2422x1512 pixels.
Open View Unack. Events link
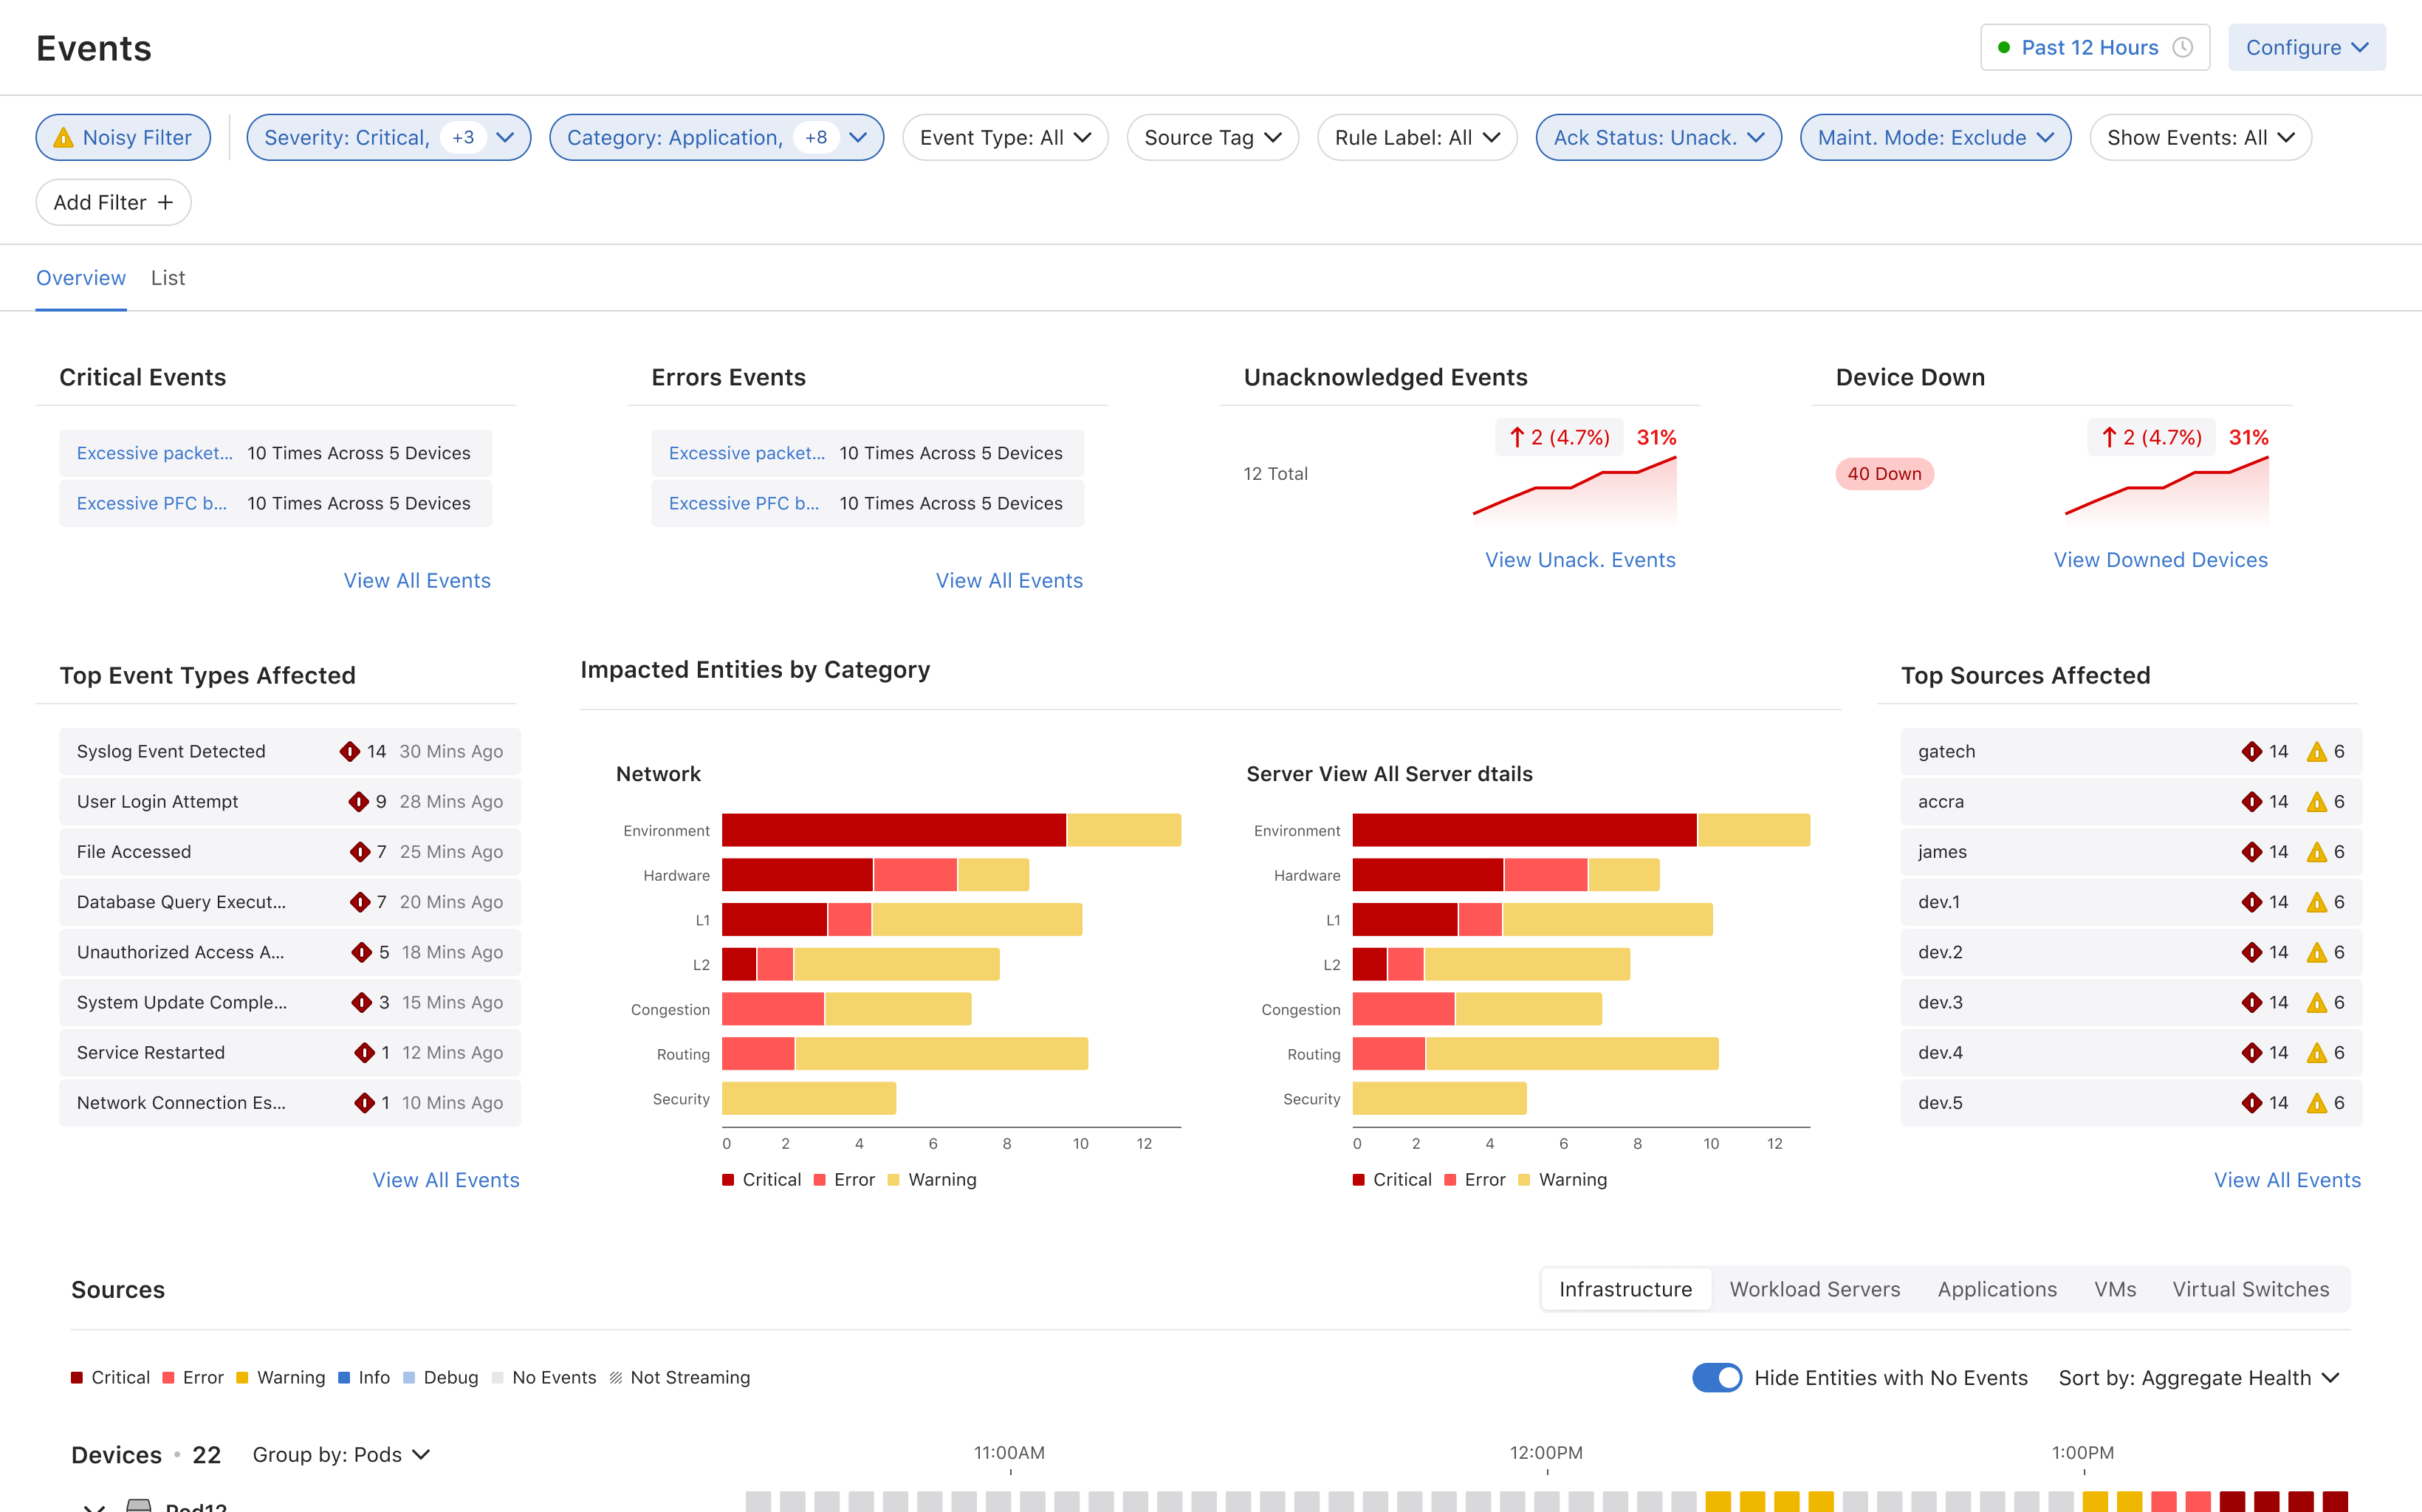point(1580,560)
